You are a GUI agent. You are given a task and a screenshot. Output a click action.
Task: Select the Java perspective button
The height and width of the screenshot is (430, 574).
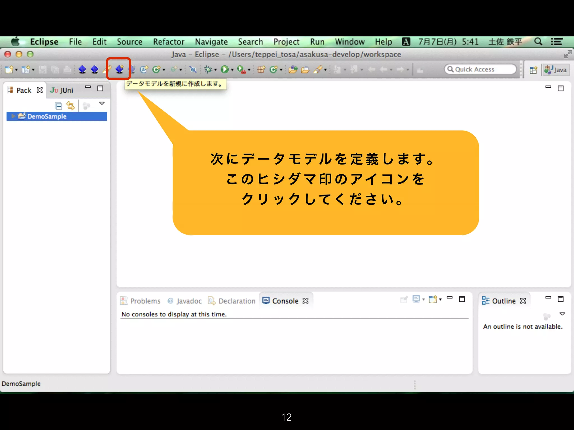click(556, 70)
